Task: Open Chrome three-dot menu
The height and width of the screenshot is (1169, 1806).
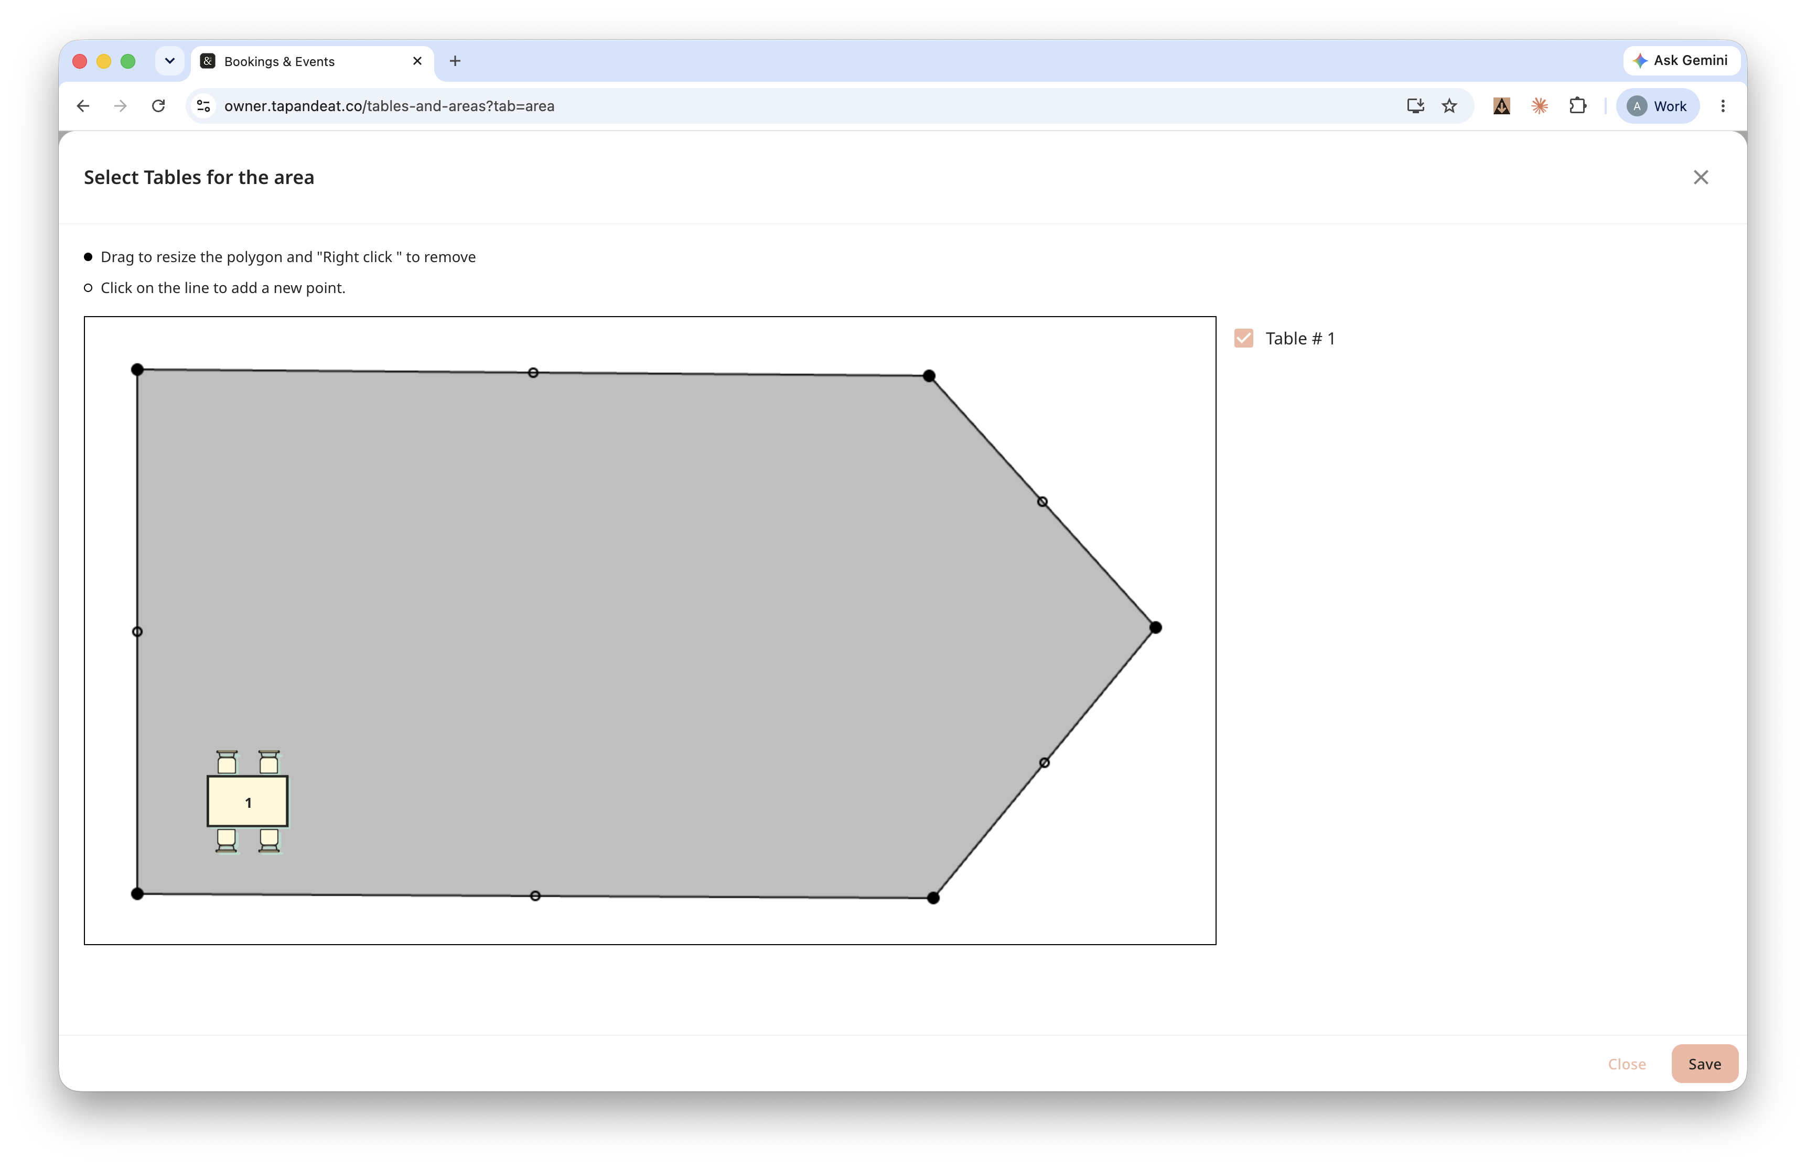Action: (1723, 106)
